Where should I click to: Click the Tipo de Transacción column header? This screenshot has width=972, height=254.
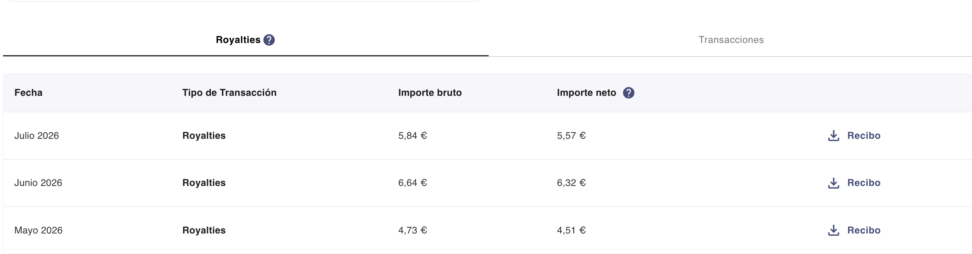click(x=229, y=93)
